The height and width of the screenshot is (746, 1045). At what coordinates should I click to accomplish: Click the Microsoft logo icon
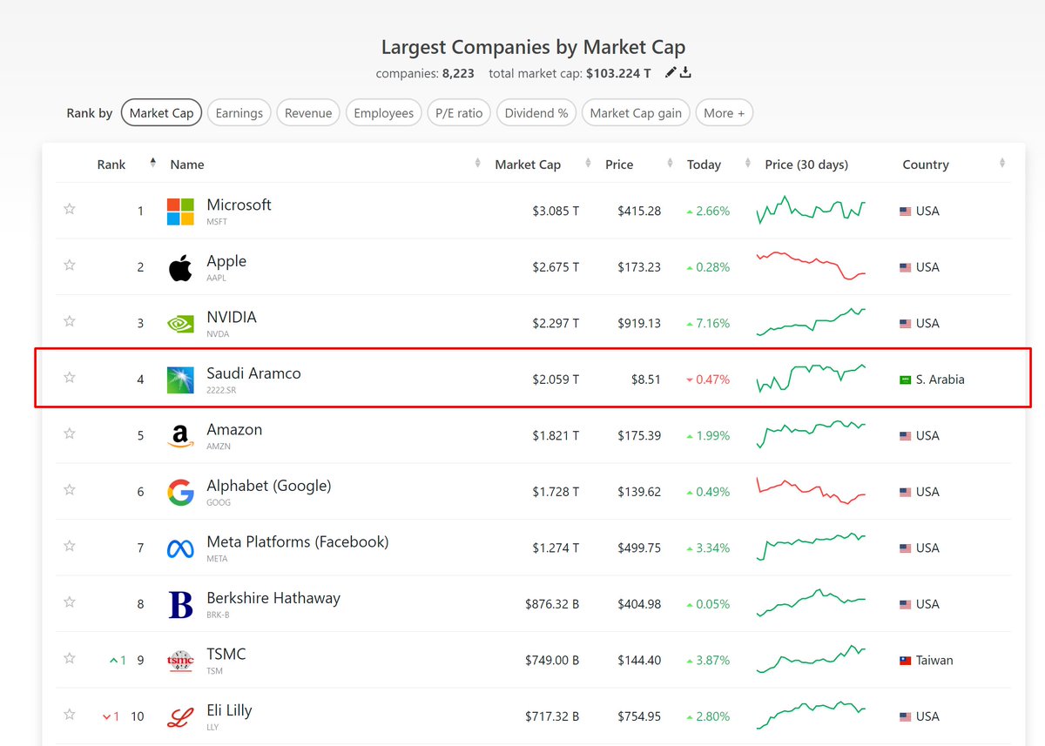click(180, 212)
